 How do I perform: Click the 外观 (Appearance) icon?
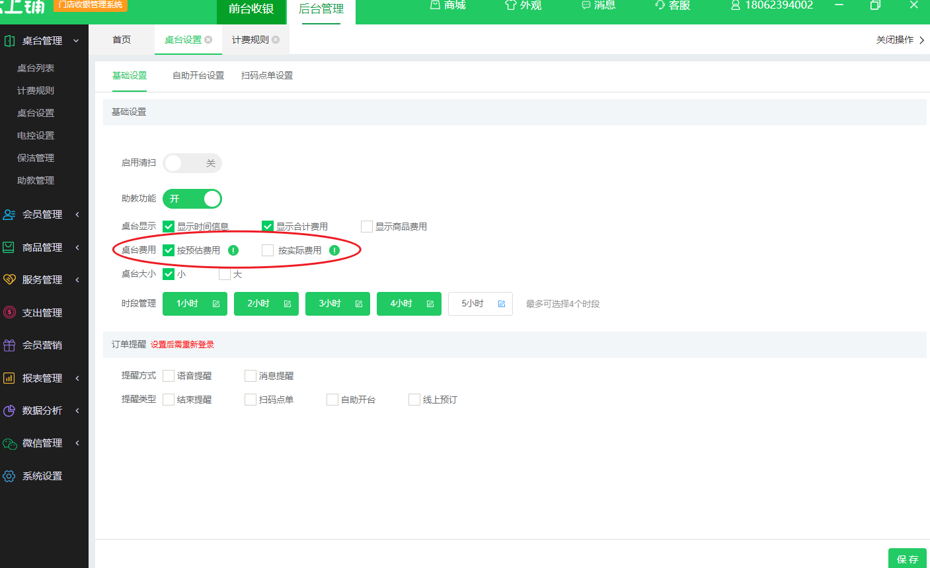(x=523, y=6)
